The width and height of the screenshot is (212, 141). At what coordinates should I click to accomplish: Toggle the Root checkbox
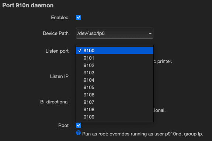coord(79,125)
